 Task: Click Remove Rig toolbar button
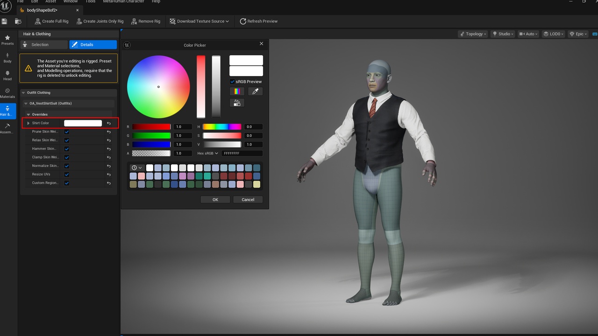[146, 21]
